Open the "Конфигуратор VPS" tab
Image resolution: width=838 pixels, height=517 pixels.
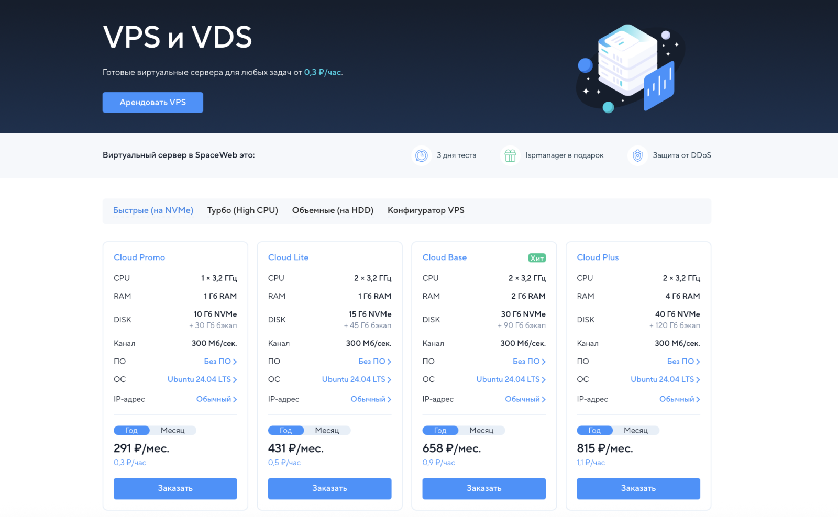pos(426,210)
